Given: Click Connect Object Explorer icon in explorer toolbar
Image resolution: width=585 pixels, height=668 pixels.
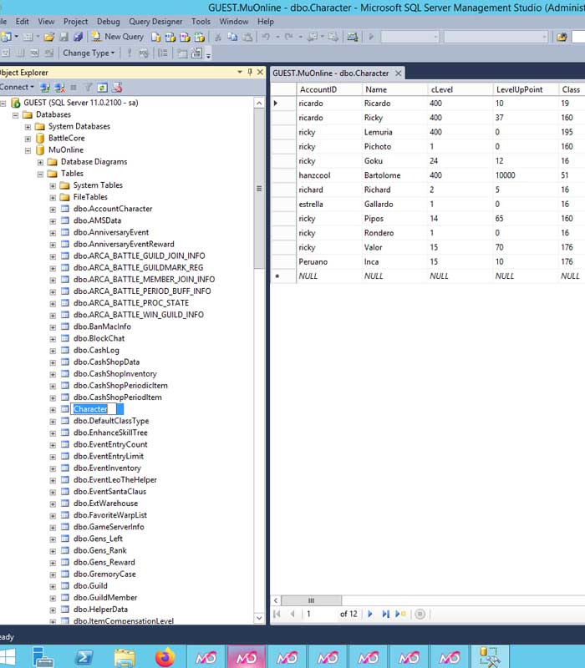Looking at the screenshot, I should tap(45, 88).
